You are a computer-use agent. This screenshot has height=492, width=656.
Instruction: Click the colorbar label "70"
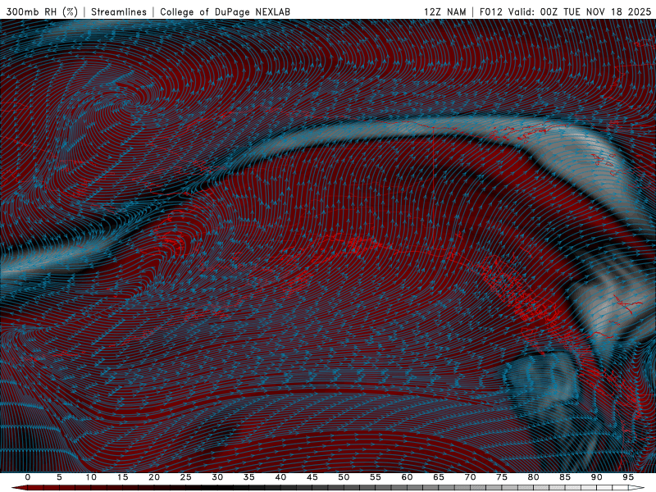tap(470, 477)
